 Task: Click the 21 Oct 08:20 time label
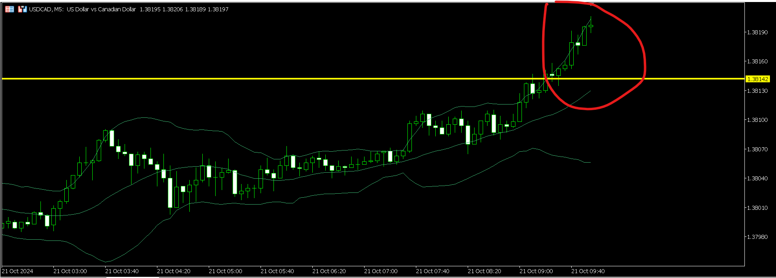(484, 271)
